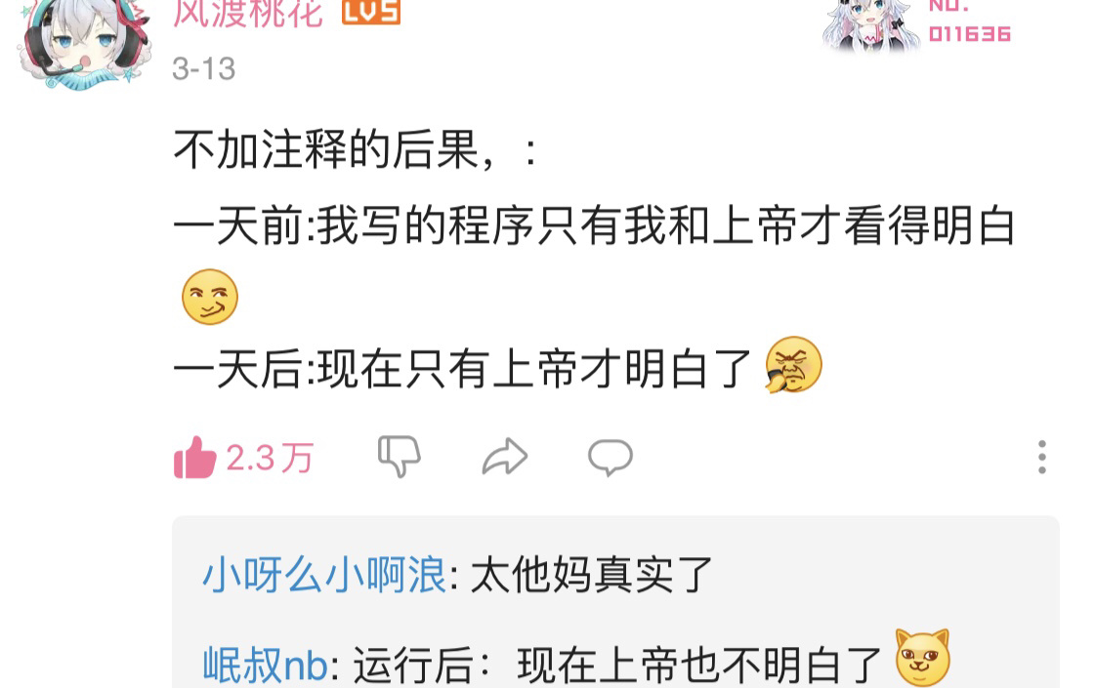Open reply text 现在上帝也不明白了
This screenshot has height=688, width=1095.
[x=699, y=665]
